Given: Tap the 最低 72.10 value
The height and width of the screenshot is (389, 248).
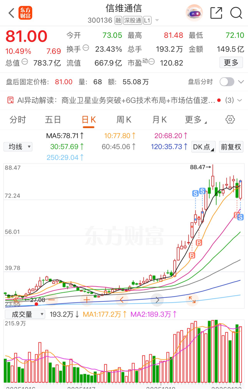Looking at the screenshot, I should (x=235, y=36).
